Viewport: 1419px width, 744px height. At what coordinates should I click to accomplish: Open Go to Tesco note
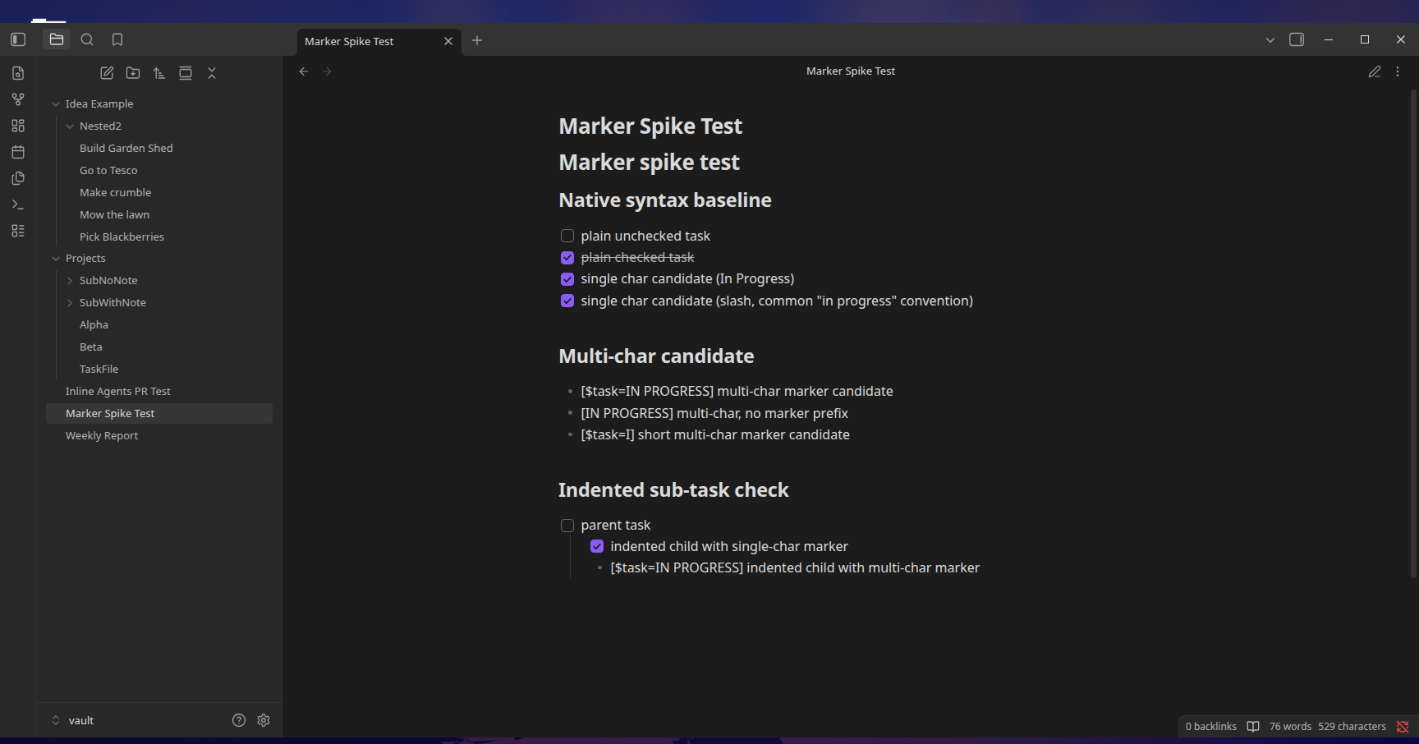(x=108, y=170)
